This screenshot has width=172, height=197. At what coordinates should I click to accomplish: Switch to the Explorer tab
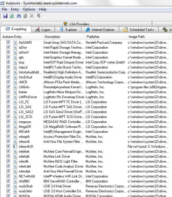(x=68, y=30)
